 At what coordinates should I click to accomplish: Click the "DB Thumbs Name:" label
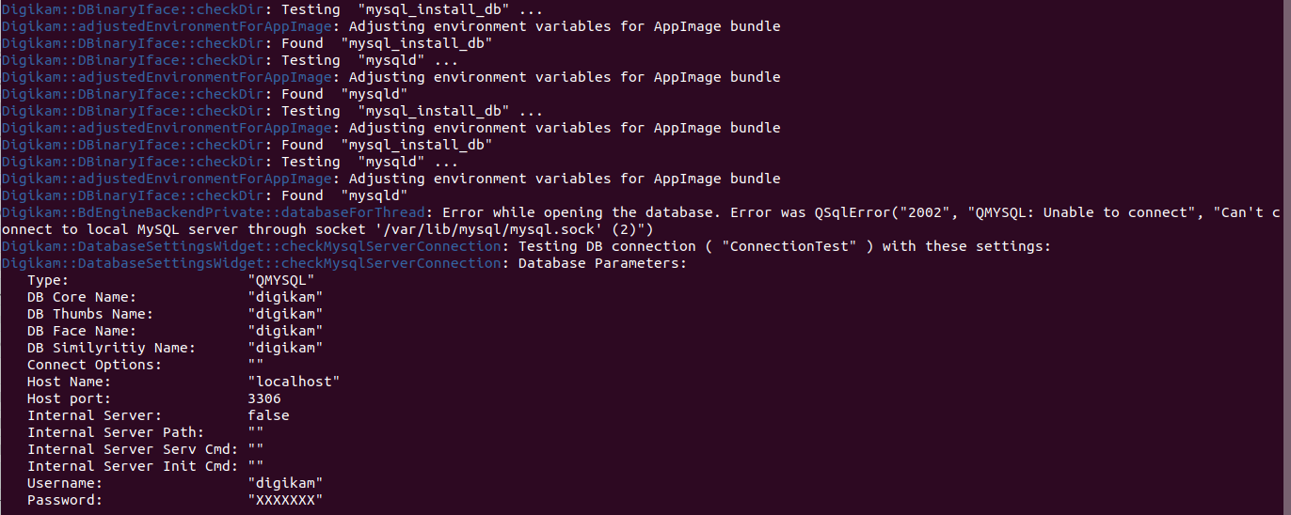click(90, 314)
